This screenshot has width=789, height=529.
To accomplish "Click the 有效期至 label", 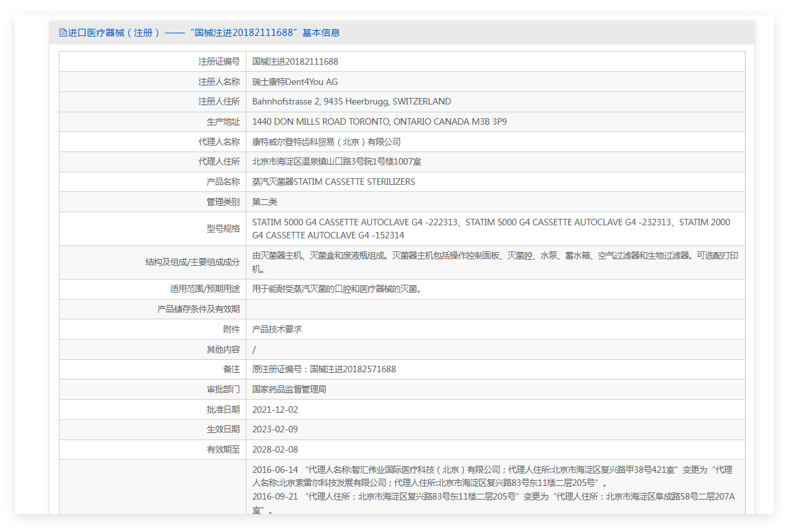I will pyautogui.click(x=223, y=449).
